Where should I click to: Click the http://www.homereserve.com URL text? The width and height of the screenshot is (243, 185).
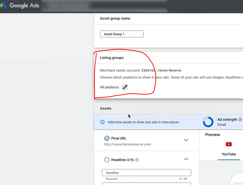(x=127, y=144)
